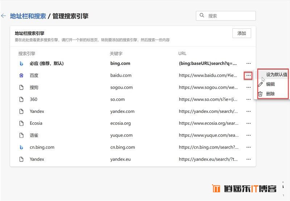Open more options for 百度 row
This screenshot has height=201, width=290.
pos(248,75)
